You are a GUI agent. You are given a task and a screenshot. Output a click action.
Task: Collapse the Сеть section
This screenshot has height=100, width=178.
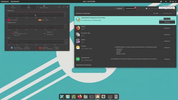6,38
